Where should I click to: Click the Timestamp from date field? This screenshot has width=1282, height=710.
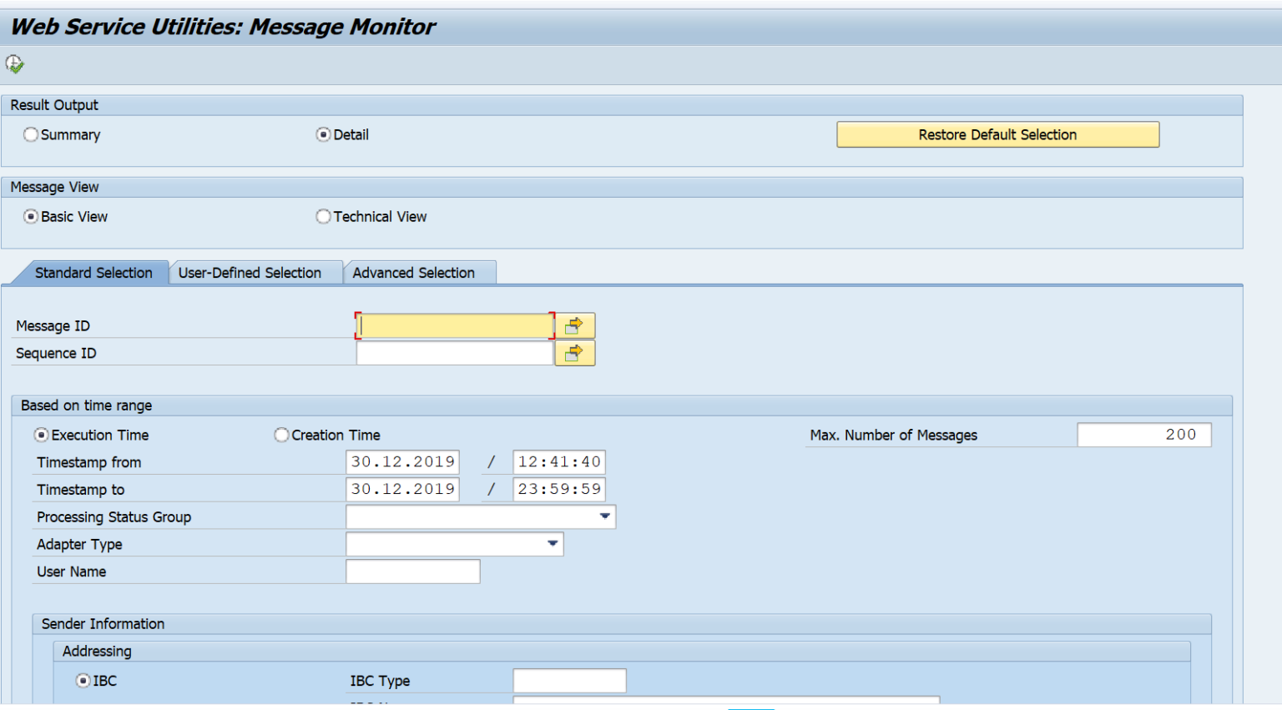point(402,461)
